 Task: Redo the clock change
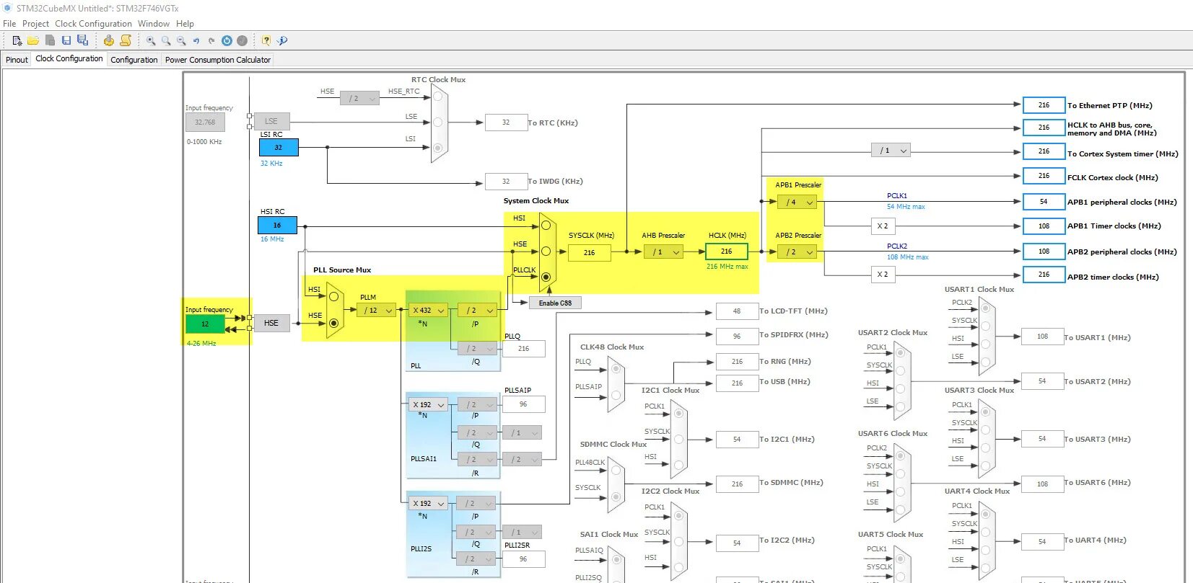211,40
